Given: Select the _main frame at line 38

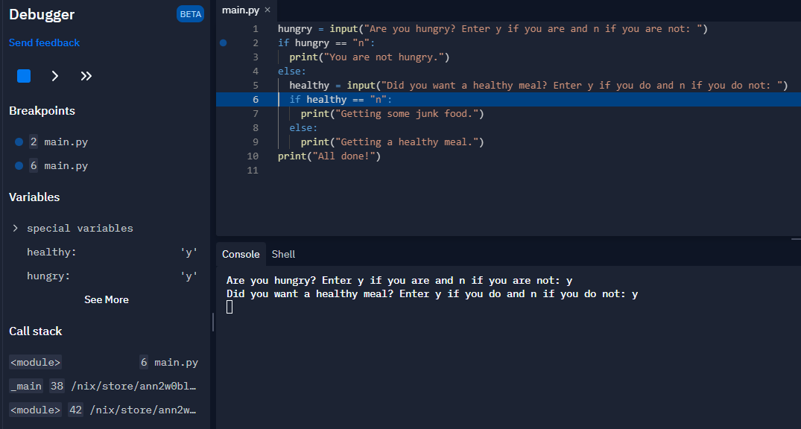Looking at the screenshot, I should [26, 386].
